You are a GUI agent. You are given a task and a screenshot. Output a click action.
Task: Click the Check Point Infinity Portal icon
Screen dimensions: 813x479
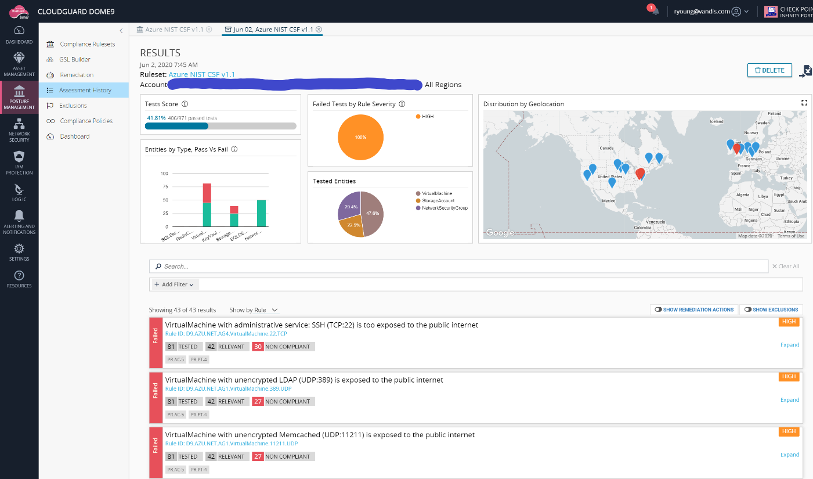771,11
